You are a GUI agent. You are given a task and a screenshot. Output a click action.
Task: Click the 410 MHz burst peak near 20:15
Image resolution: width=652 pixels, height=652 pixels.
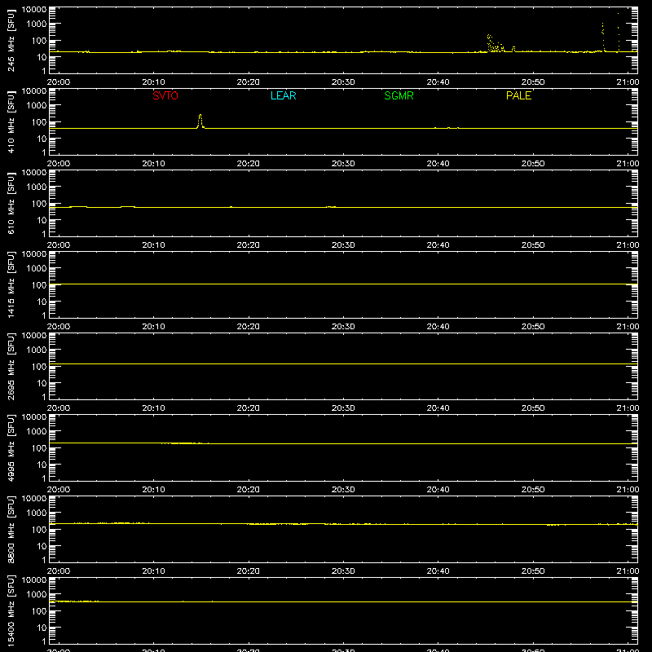(200, 120)
